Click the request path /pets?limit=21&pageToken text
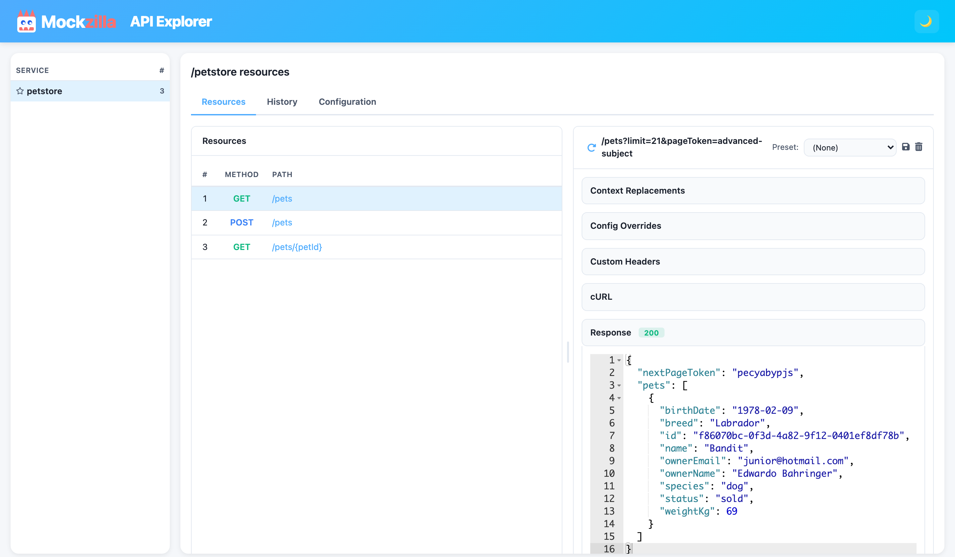955x557 pixels. pos(681,147)
